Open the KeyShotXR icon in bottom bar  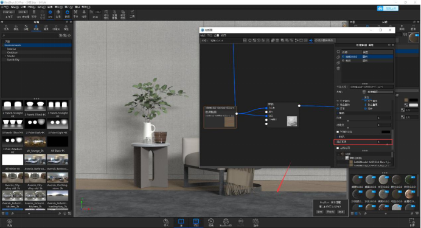(x=226, y=222)
